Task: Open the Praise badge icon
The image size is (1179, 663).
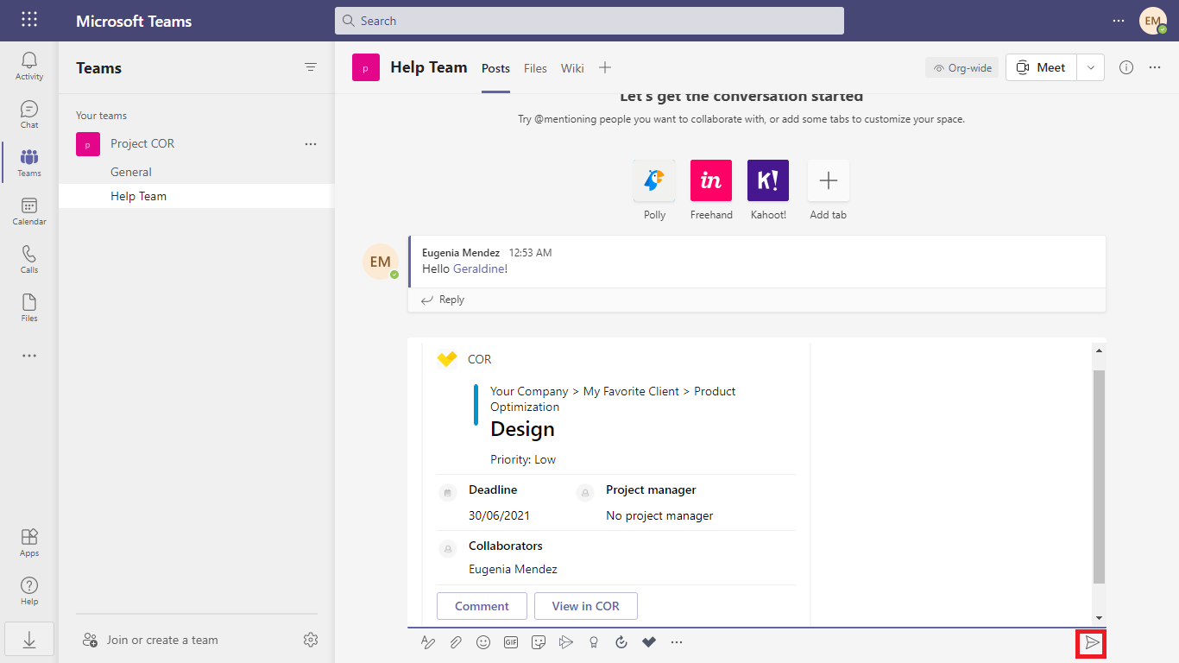Action: [594, 642]
